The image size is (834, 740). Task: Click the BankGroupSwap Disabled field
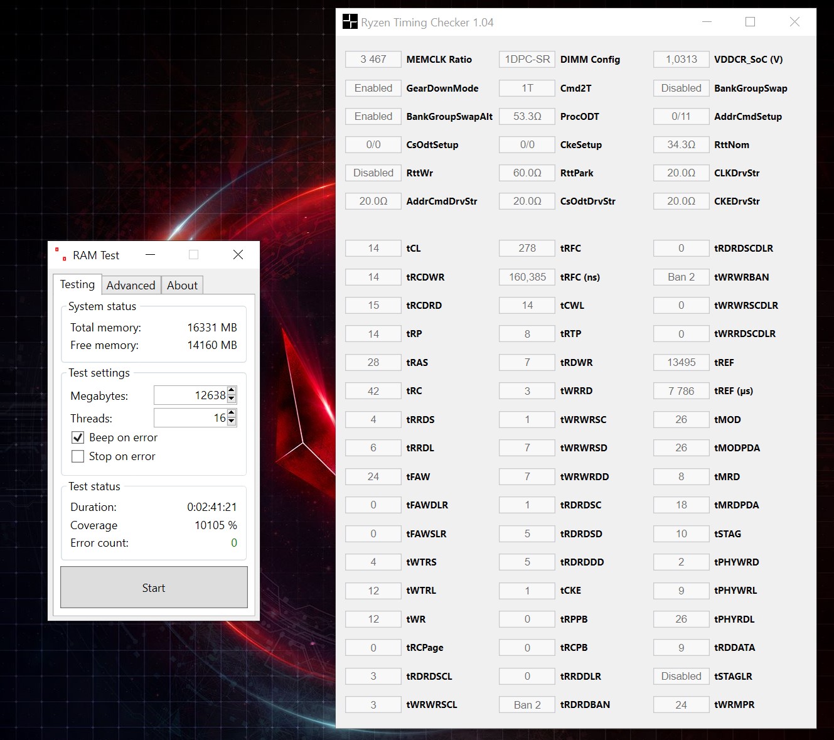(x=682, y=88)
